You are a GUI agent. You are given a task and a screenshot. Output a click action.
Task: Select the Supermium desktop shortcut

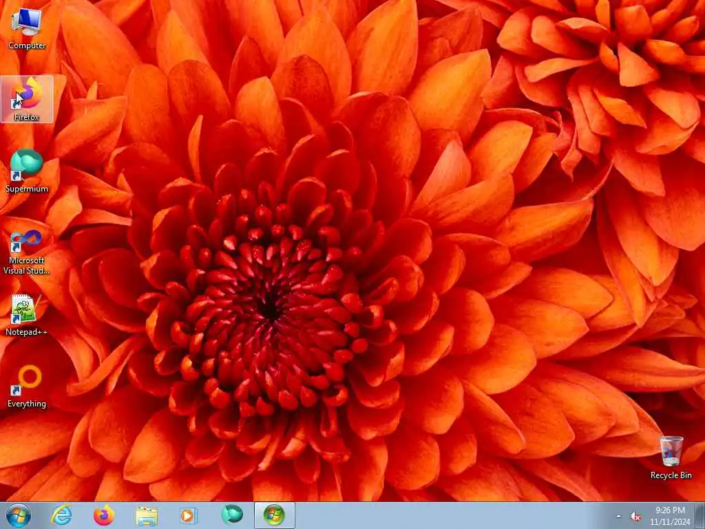27,171
